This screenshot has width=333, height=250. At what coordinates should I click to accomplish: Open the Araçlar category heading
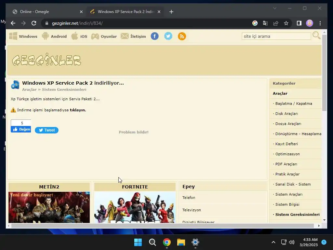(x=280, y=93)
